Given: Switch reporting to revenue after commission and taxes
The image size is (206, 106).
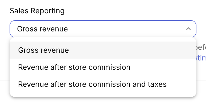Looking at the screenshot, I should pyautogui.click(x=103, y=84).
